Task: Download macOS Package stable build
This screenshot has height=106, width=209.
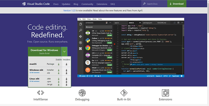Action: pos(59,64)
